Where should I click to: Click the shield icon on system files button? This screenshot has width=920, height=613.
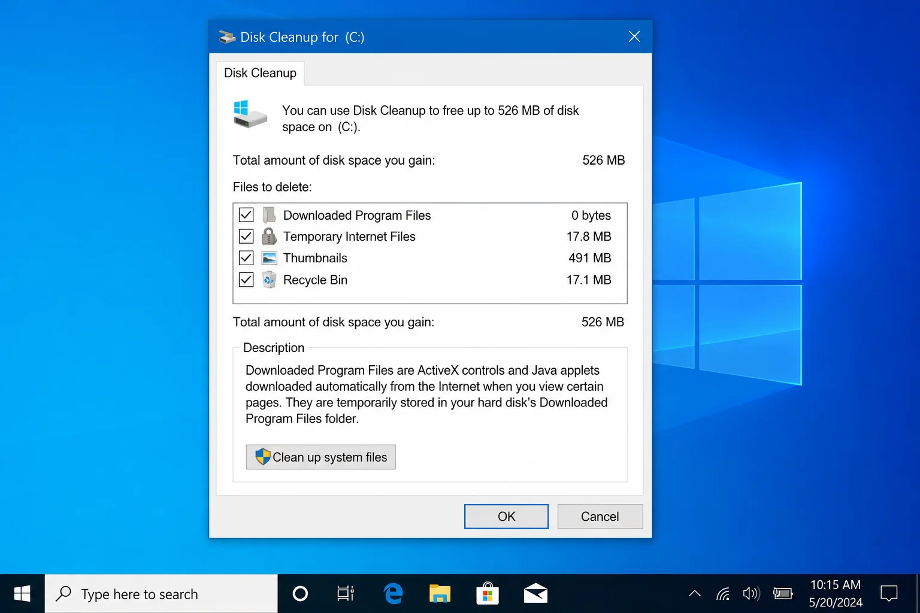[x=263, y=457]
